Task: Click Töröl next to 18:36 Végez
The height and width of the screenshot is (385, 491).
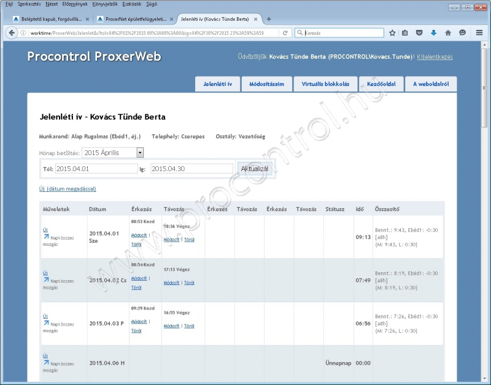Action: click(189, 240)
